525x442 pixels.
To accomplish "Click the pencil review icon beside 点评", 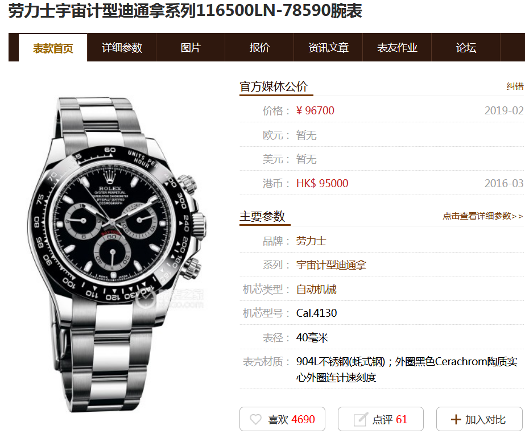I will click(361, 419).
